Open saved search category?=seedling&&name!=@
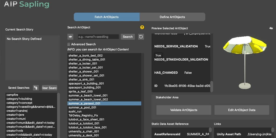 [31, 107]
